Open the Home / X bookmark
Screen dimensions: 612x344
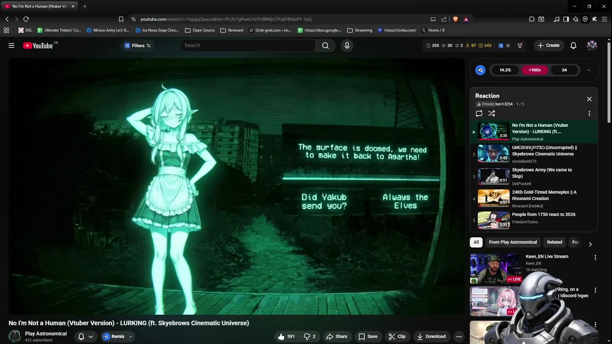433,30
